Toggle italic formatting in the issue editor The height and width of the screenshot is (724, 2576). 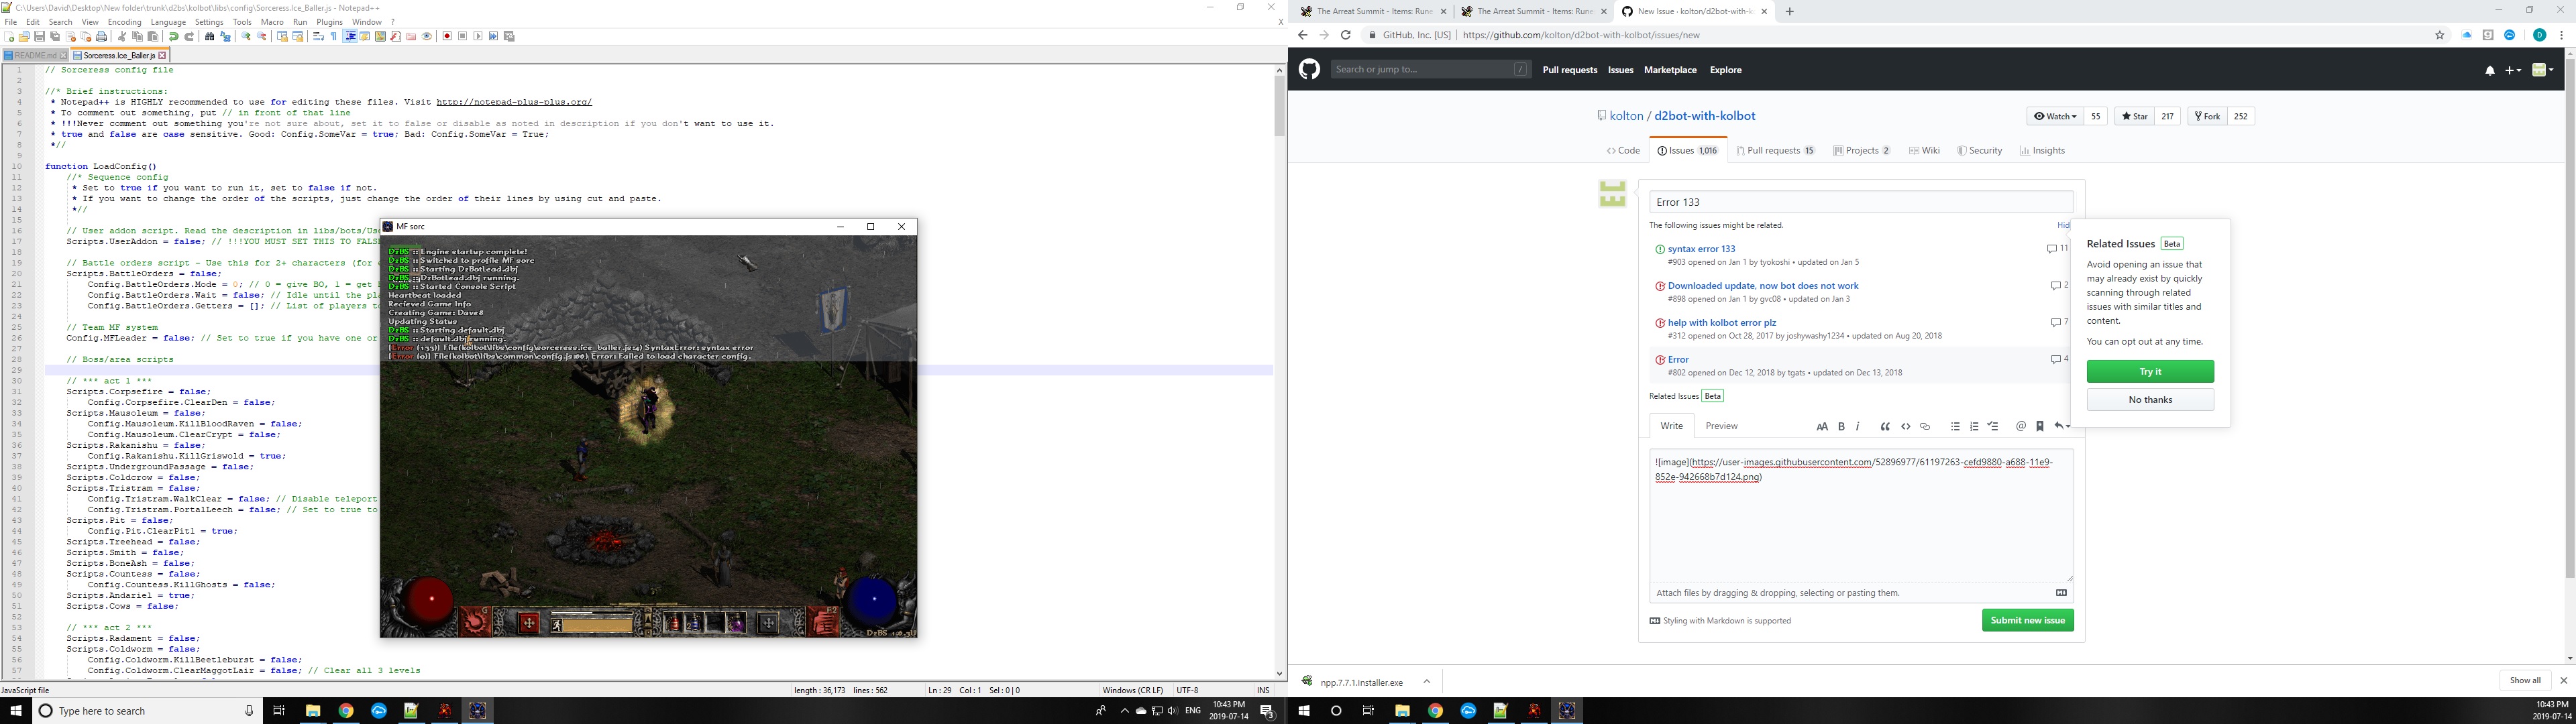1858,426
